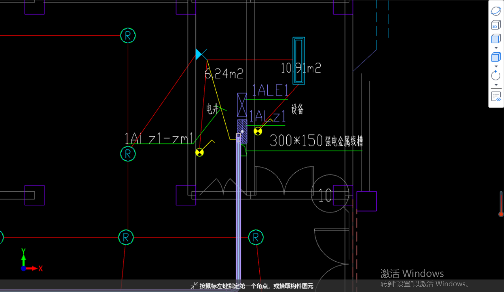Select the cyan rectangular fixture near 10.91m2
504x292 pixels.
coord(299,61)
